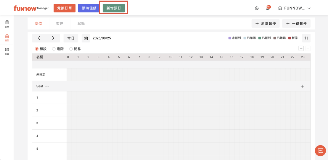Select the 預設 radio option
Image resolution: width=328 pixels, height=160 pixels.
[x=37, y=49]
